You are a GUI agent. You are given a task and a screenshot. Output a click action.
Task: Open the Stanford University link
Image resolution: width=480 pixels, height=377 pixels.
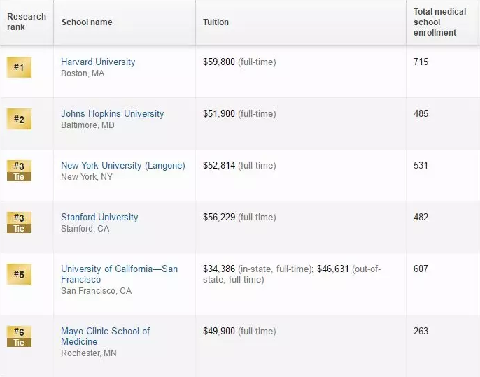click(99, 217)
